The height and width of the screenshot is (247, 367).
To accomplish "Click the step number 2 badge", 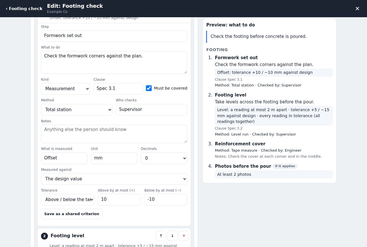I will tap(44, 236).
